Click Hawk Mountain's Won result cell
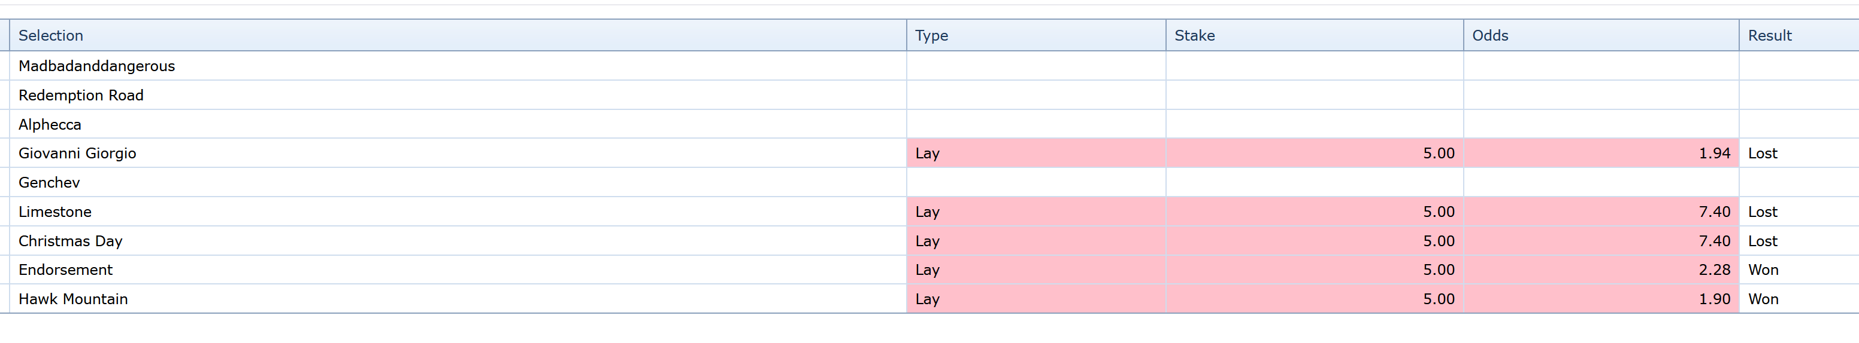Image resolution: width=1859 pixels, height=343 pixels. [x=1763, y=299]
